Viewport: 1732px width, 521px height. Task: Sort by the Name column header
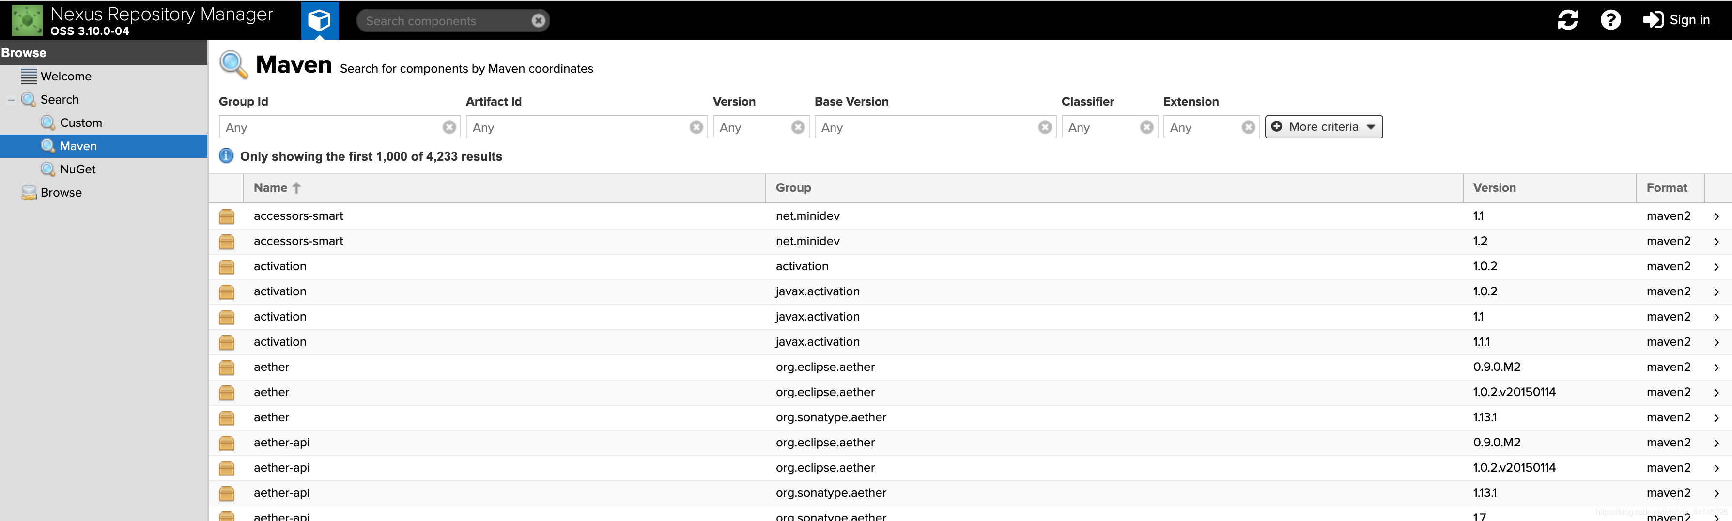[x=504, y=188]
